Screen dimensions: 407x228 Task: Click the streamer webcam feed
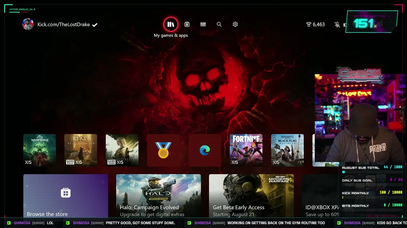coord(361,119)
